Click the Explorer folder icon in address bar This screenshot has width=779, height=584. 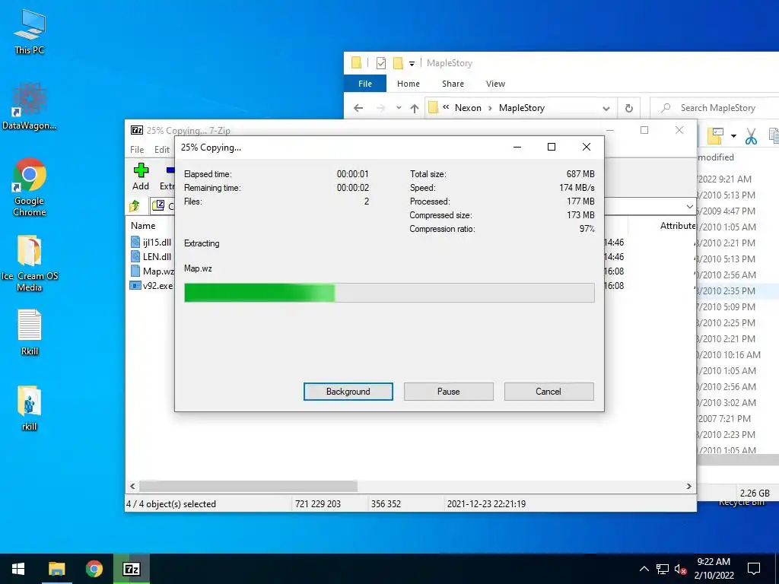[433, 108]
